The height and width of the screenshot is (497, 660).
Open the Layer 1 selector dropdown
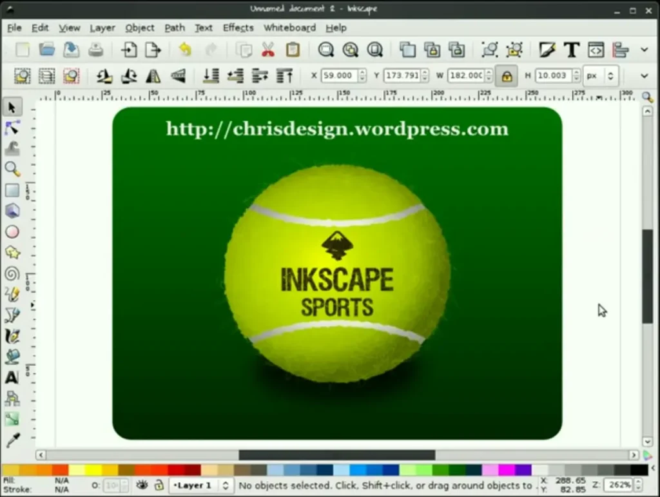coord(201,485)
